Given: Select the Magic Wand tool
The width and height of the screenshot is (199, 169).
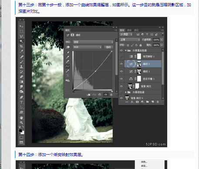Looking at the screenshot, I should pyautogui.click(x=21, y=41).
